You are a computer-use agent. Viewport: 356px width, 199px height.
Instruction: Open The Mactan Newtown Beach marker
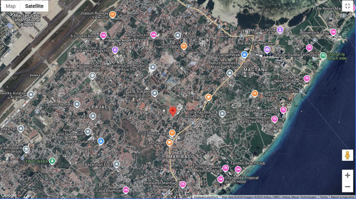(x=307, y=79)
